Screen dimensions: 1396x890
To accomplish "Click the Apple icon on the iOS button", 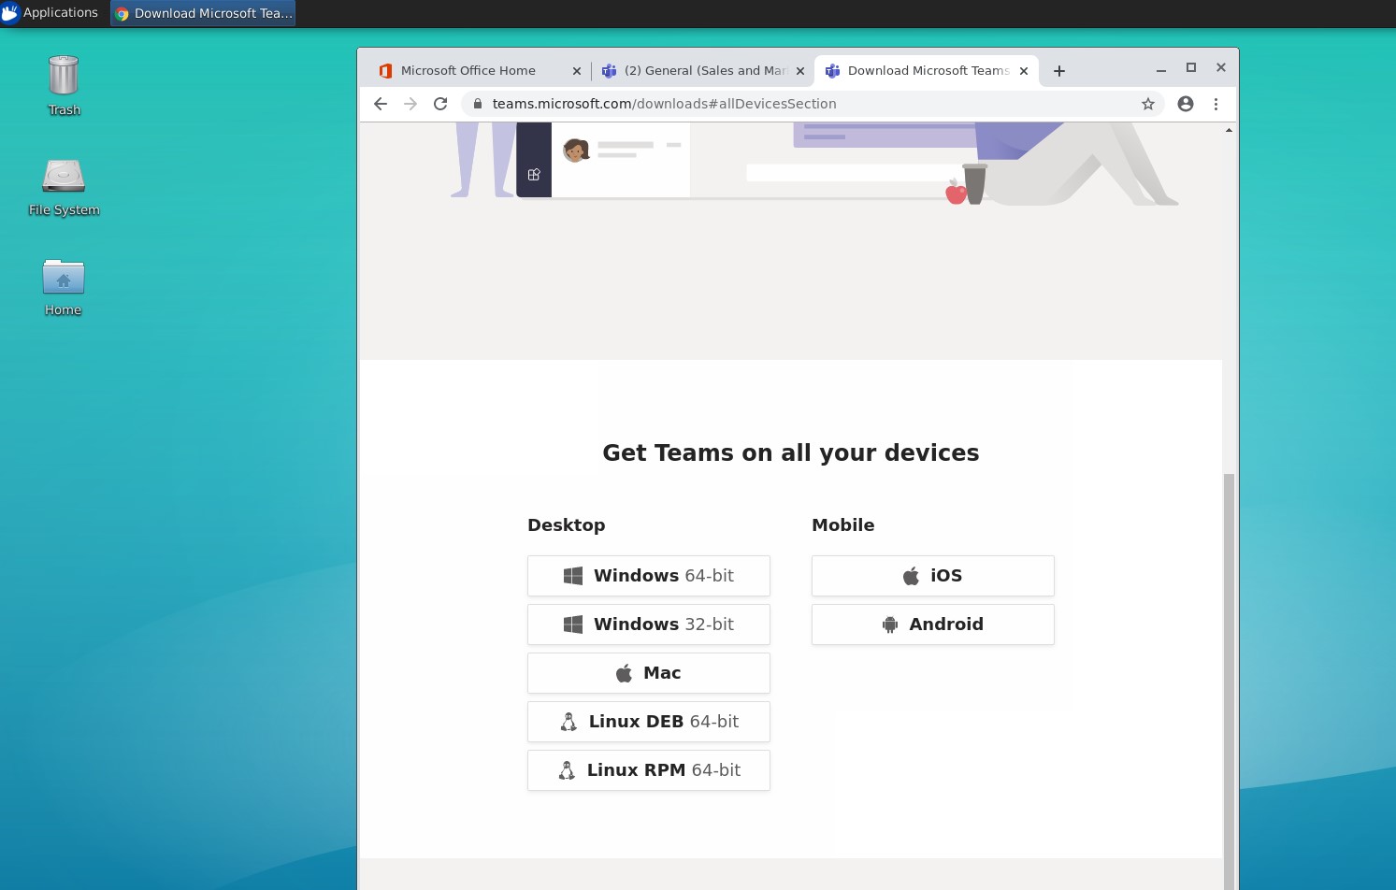I will (910, 575).
